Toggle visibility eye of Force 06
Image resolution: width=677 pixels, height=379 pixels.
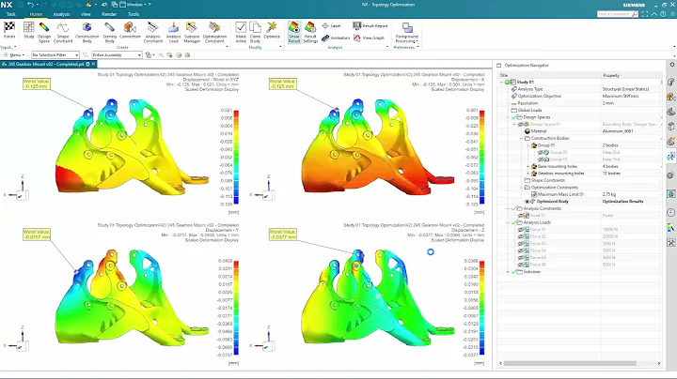(x=521, y=265)
